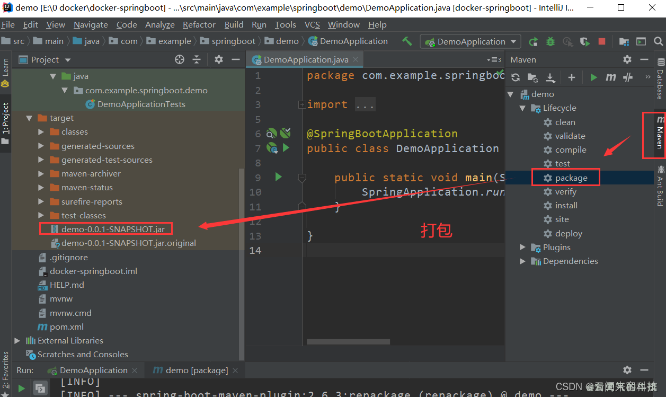The image size is (666, 397).
Task: Click the green hammer Build Project icon
Action: click(x=407, y=41)
